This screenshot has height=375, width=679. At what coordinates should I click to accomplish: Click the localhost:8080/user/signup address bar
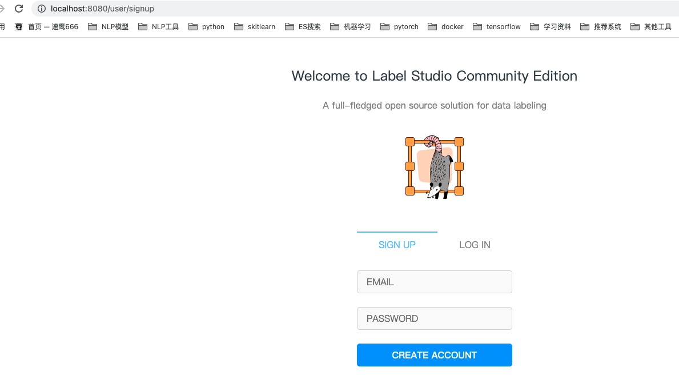click(x=355, y=9)
